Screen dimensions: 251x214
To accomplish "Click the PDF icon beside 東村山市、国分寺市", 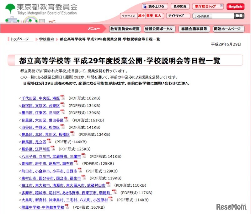I will pyautogui.click(x=83, y=177).
